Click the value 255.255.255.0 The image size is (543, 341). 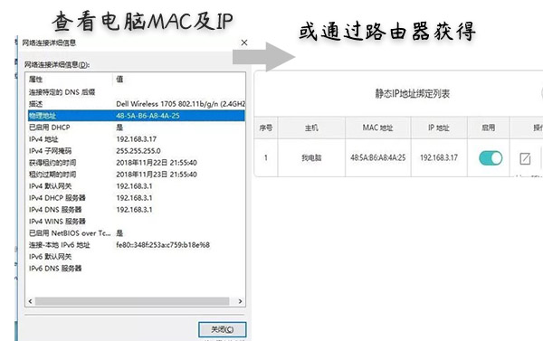pos(138,151)
